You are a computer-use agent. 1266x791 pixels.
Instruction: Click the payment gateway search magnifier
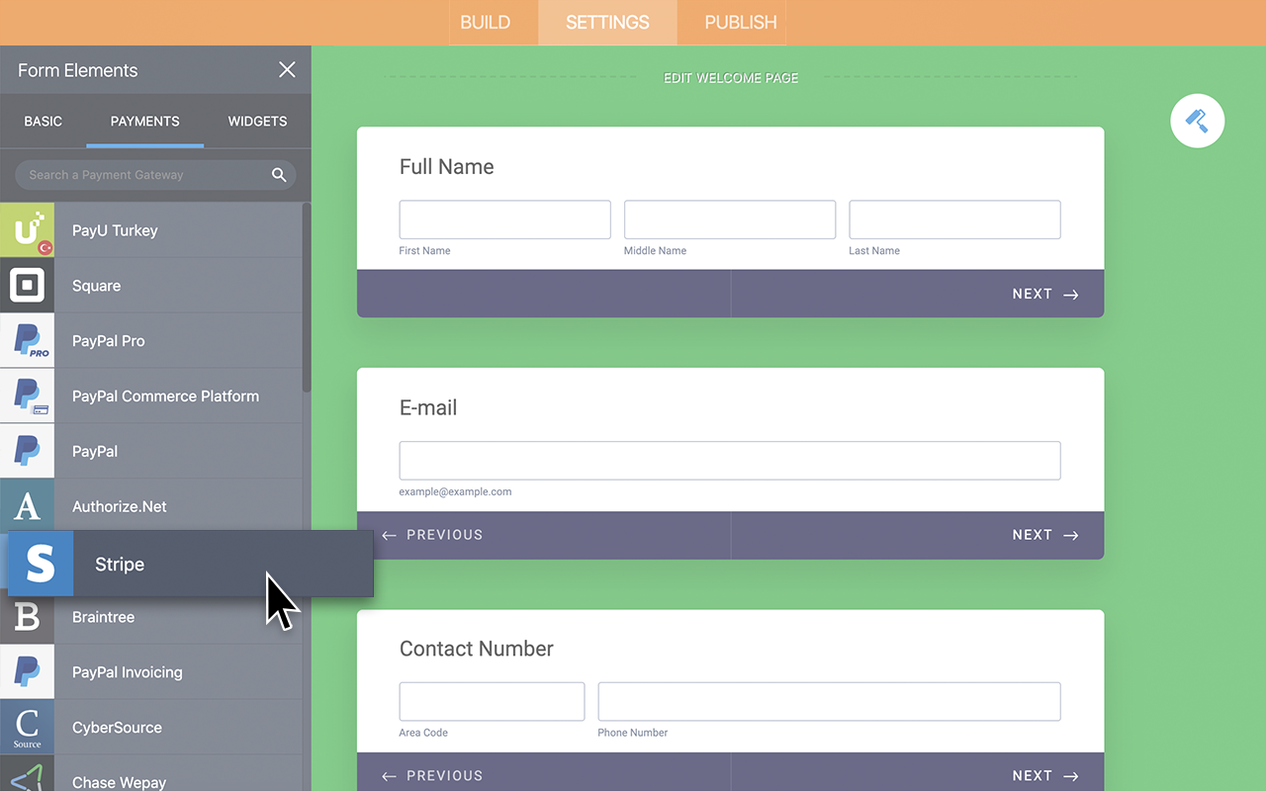(x=279, y=174)
